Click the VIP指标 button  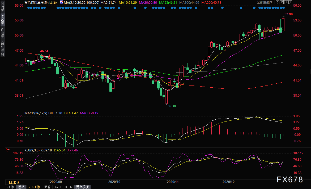coord(34,187)
